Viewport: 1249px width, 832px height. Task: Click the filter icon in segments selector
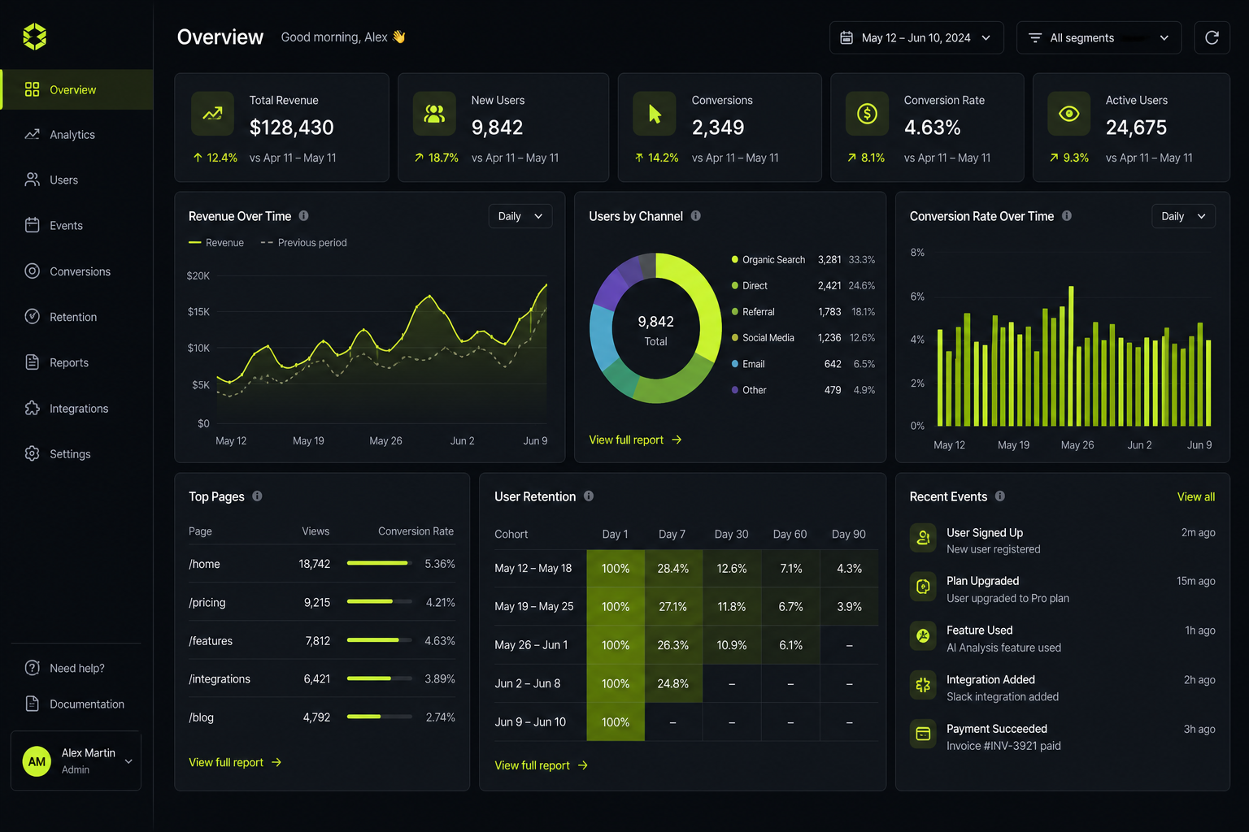tap(1035, 38)
